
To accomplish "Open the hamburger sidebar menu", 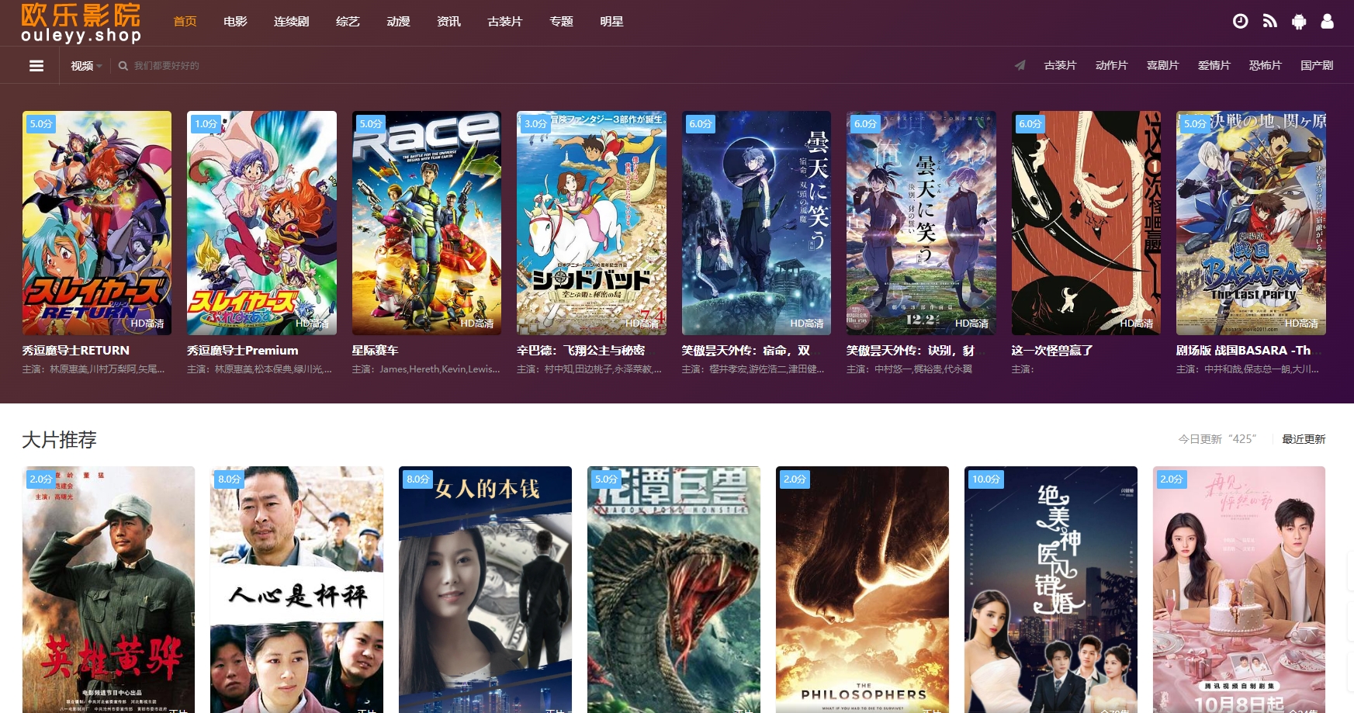I will (36, 65).
